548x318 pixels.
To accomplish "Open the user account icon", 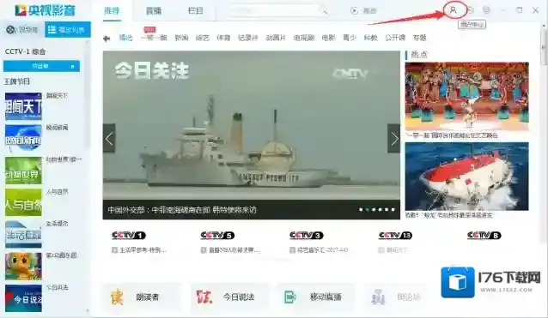I will coord(454,10).
